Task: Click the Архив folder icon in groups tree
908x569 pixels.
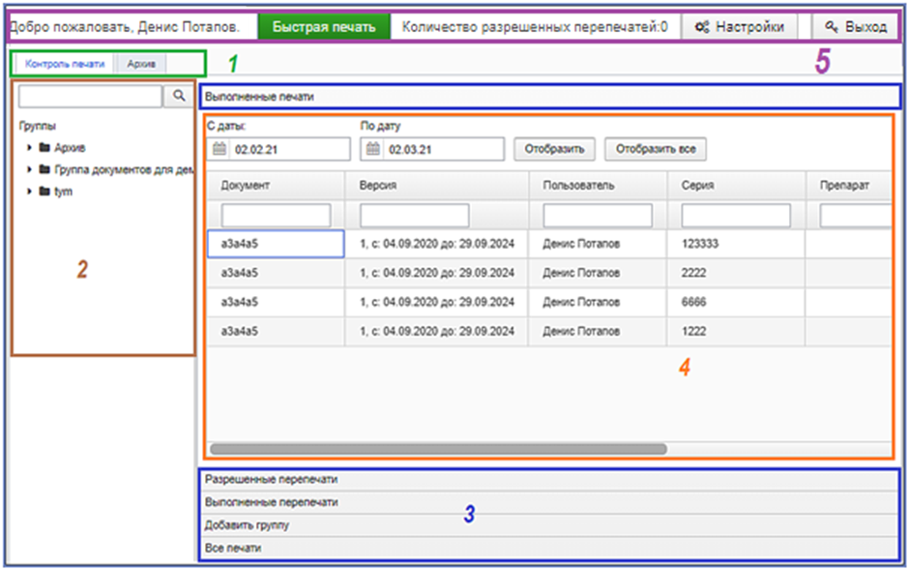Action: click(44, 147)
